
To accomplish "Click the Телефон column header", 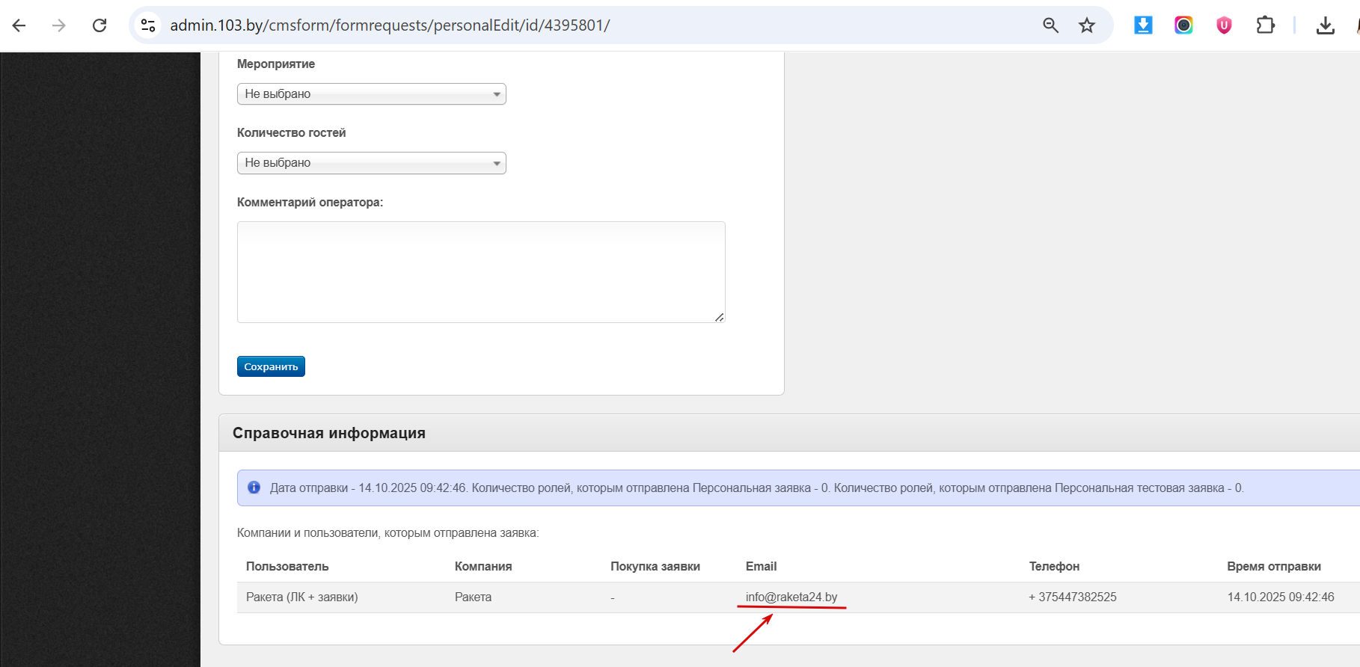I will tap(1054, 566).
